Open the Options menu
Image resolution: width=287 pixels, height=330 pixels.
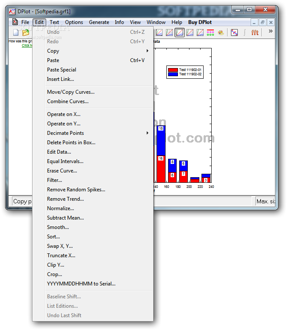point(74,22)
